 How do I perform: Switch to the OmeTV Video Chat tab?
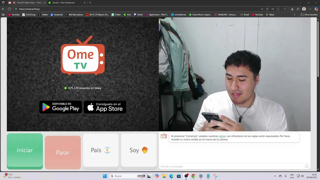click(x=27, y=3)
